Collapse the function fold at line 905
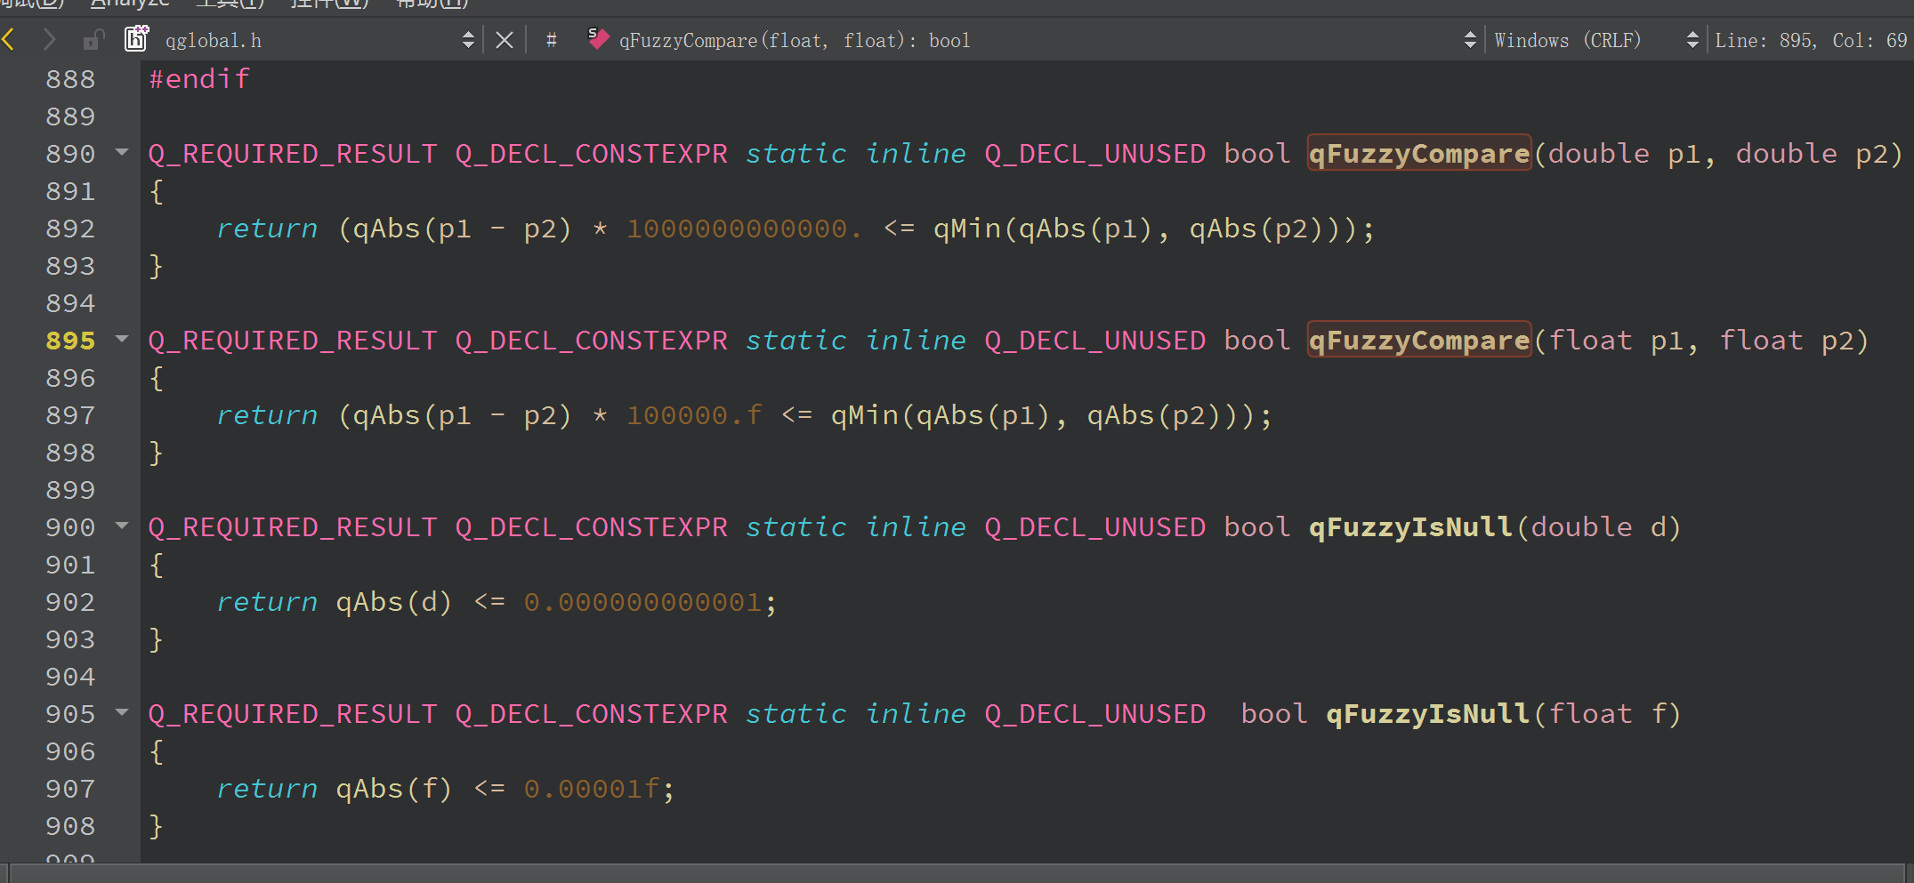The width and height of the screenshot is (1914, 883). click(122, 713)
